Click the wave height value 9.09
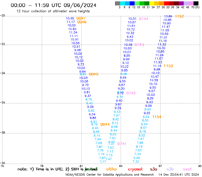Image resolution: width=202 pixels, height=177 pixels. pyautogui.click(x=90, y=107)
